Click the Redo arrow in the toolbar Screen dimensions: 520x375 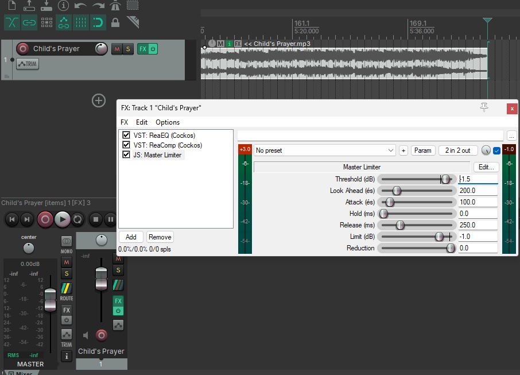[x=98, y=5]
